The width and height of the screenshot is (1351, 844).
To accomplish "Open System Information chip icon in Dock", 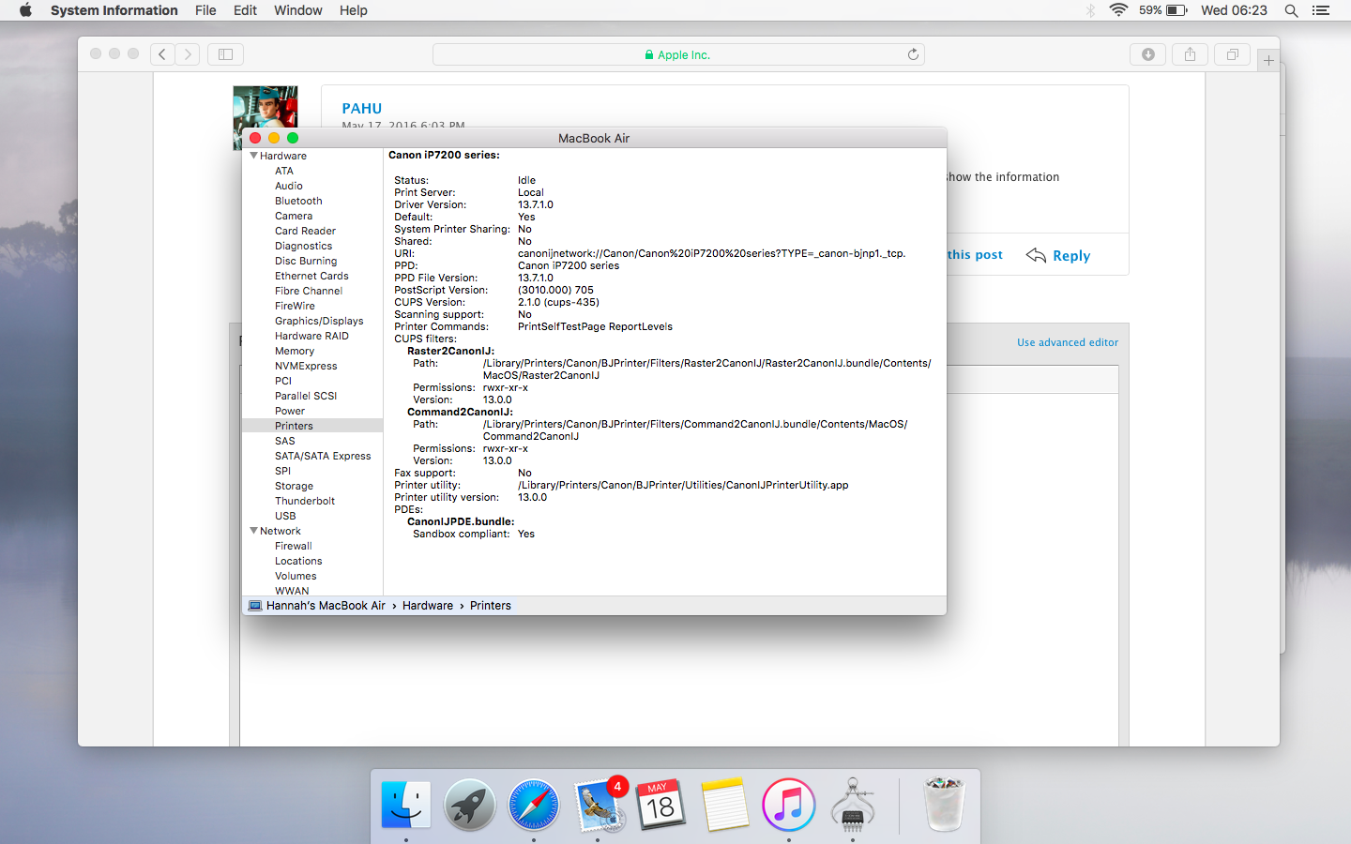I will point(853,806).
